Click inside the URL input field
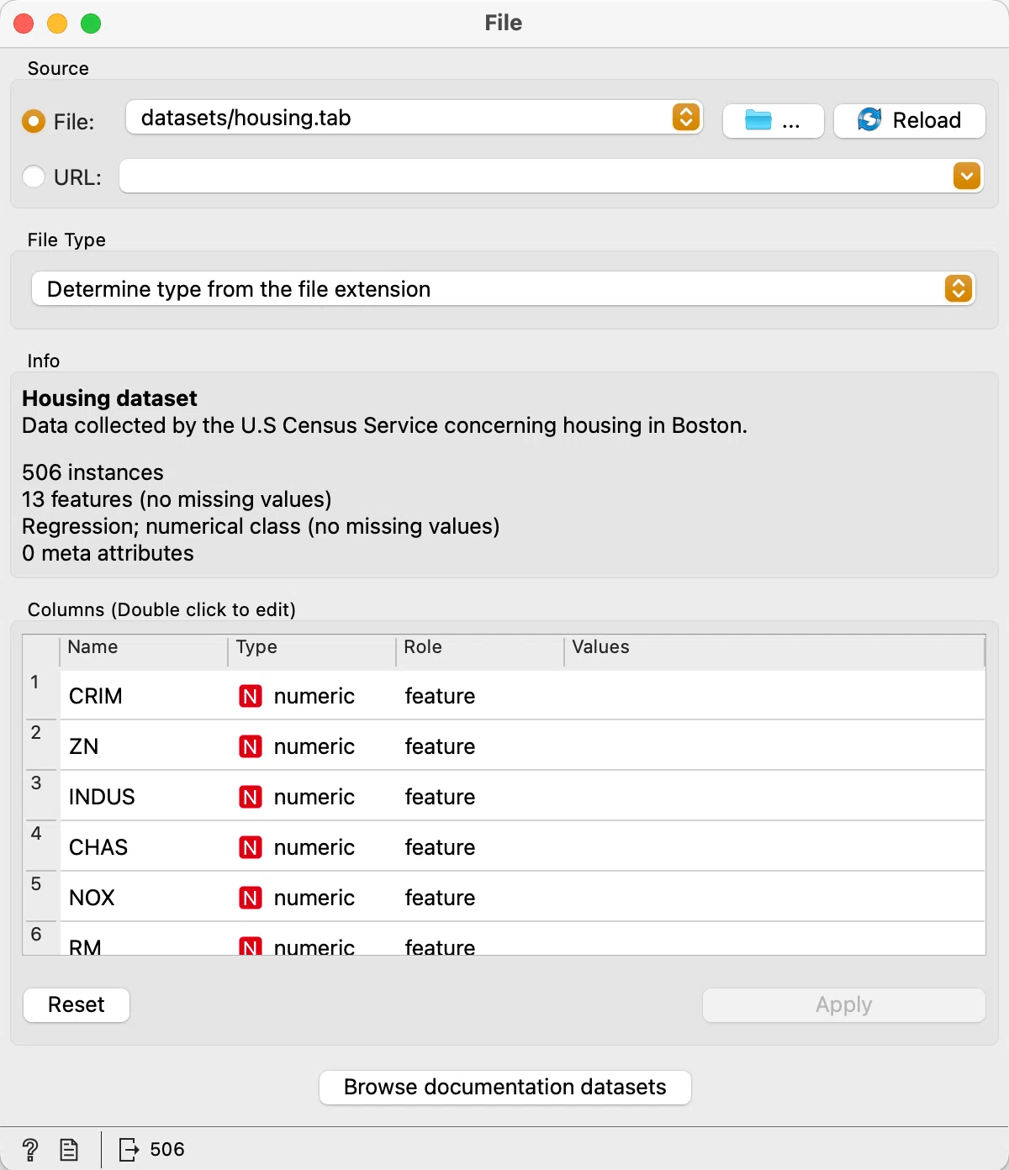The height and width of the screenshot is (1170, 1009). point(535,176)
